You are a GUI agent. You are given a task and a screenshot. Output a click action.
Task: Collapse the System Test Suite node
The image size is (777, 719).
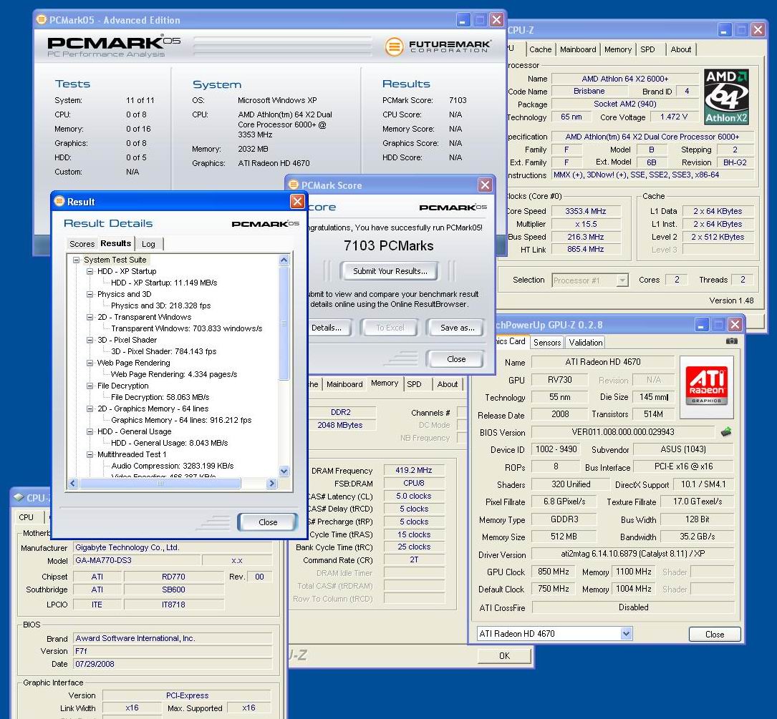(x=77, y=260)
